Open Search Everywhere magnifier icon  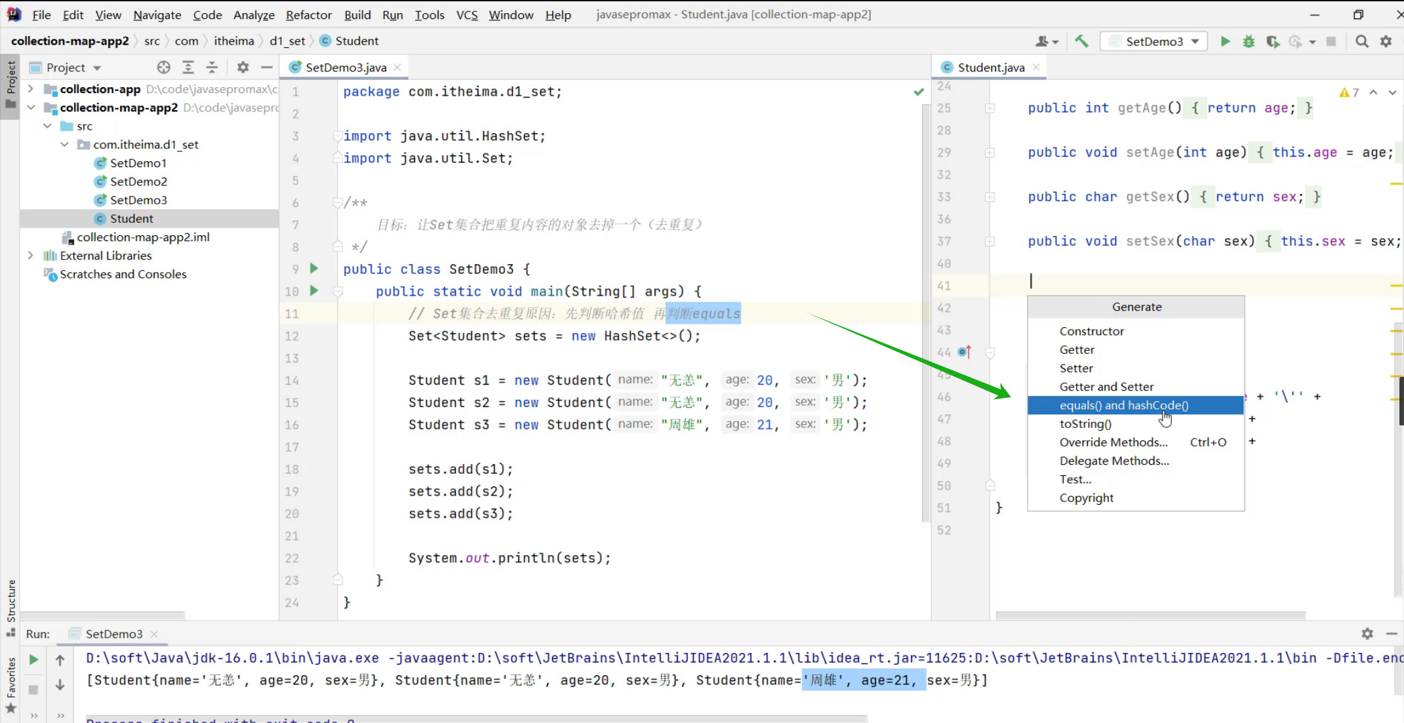1362,41
